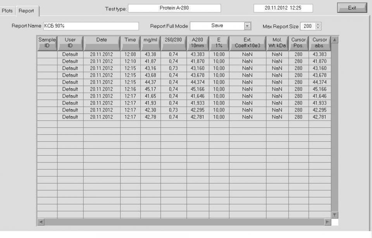372x238 pixels.
Task: Click the 260/280 column header
Action: coord(173,43)
